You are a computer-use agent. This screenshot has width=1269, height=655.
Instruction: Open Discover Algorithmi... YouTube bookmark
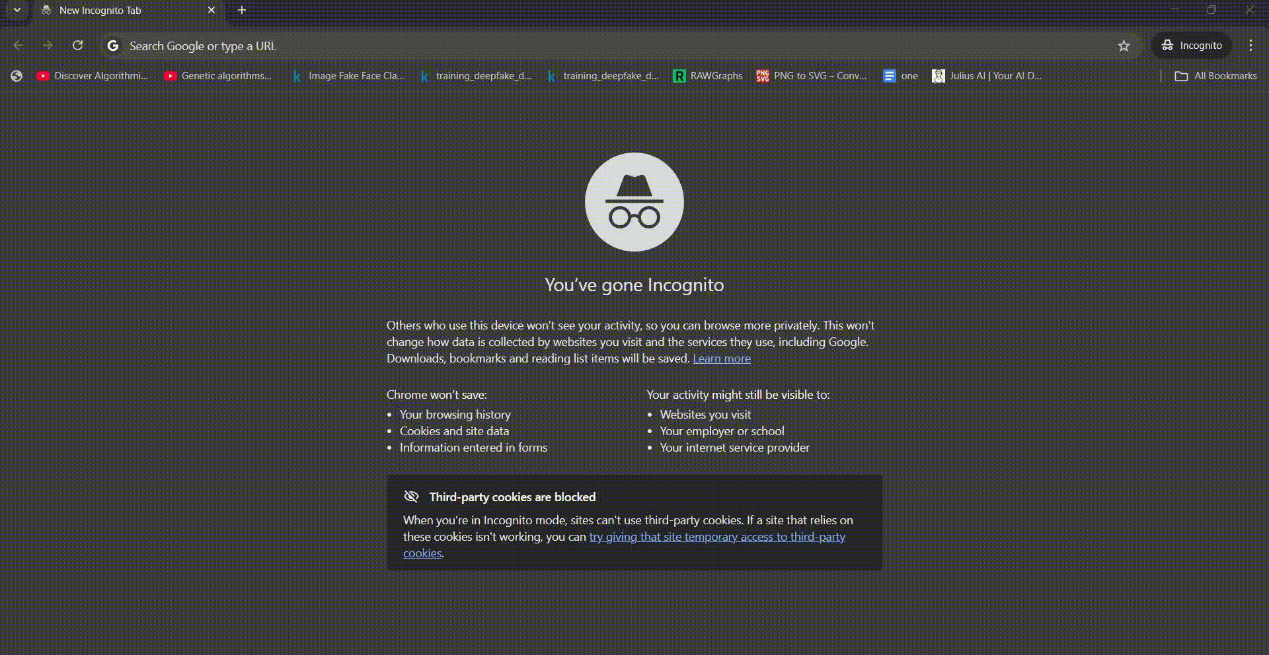pos(93,76)
